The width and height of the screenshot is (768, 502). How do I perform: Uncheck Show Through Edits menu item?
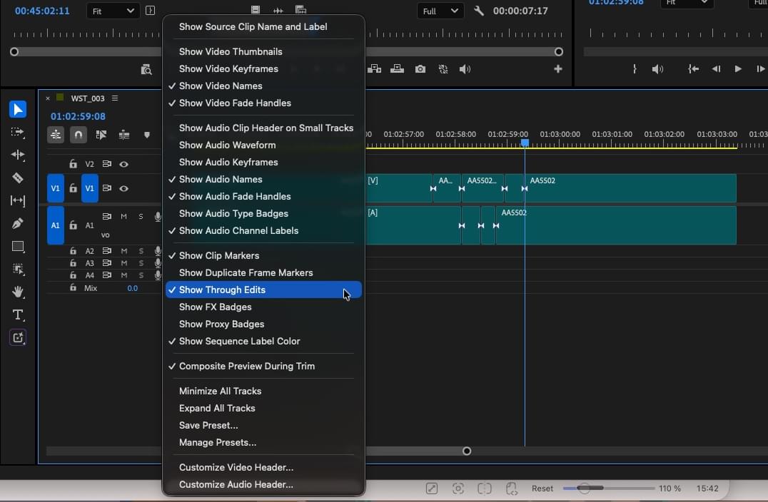(x=263, y=290)
